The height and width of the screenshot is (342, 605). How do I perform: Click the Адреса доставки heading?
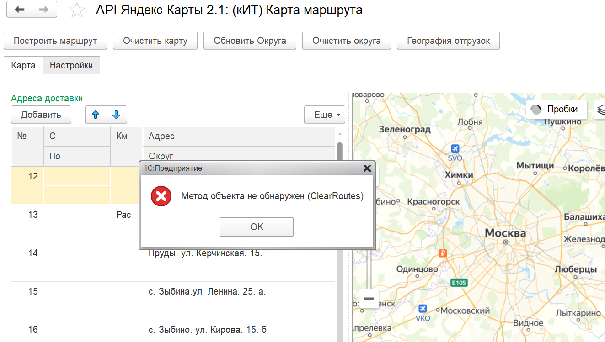click(47, 98)
